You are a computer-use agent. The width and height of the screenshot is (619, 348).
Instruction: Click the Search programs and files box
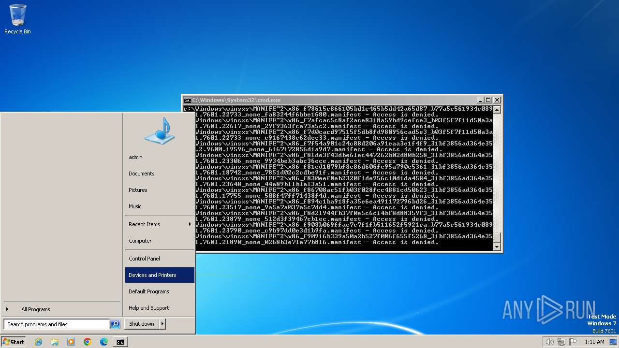[x=57, y=324]
